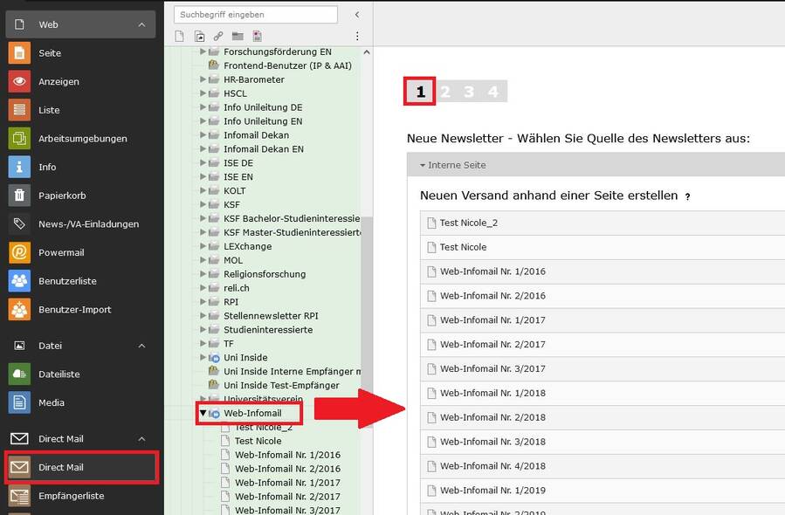
Task: Open the Dateiliste module icon
Action: pos(19,374)
